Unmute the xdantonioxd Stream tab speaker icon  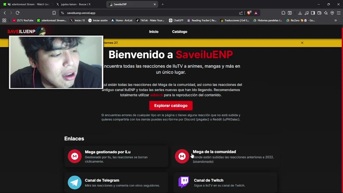click(x=9, y=4)
